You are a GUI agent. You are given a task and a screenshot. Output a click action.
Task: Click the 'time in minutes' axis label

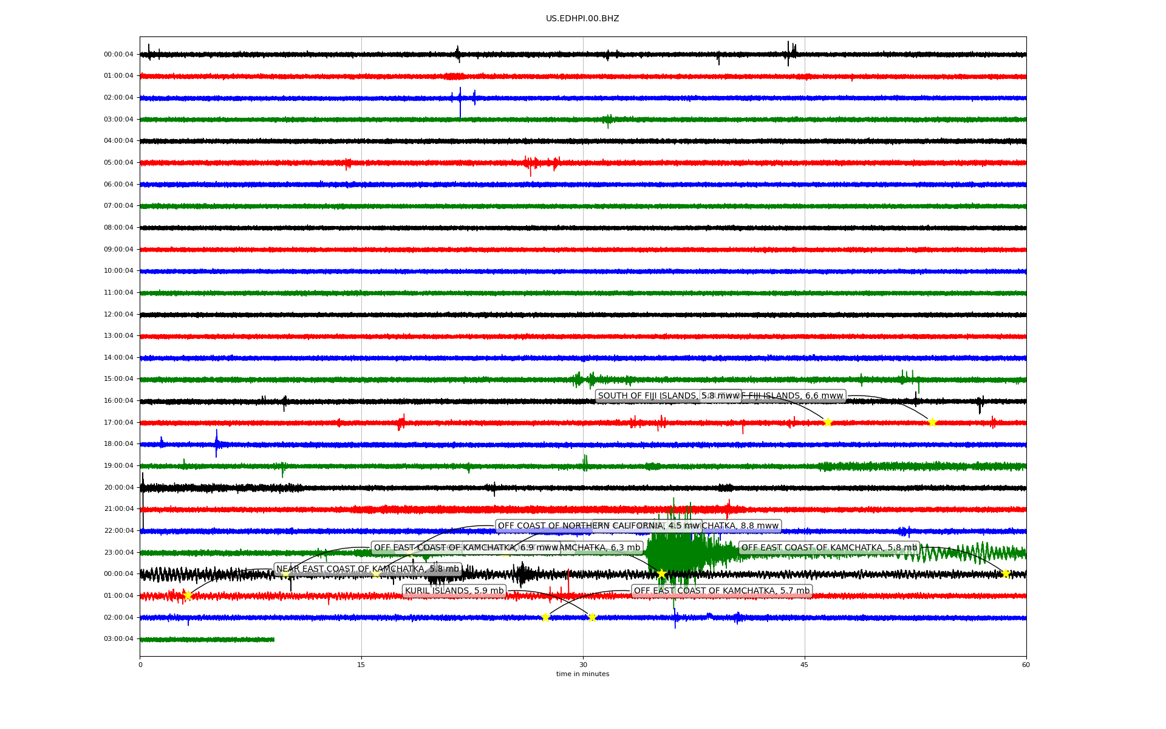(582, 674)
